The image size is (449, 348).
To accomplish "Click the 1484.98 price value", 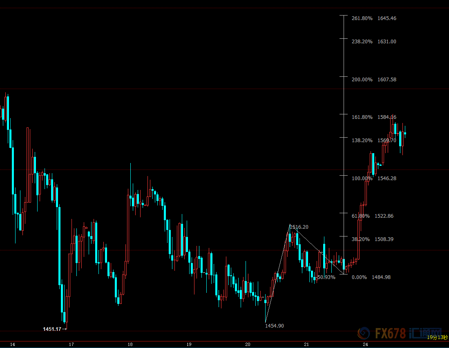I will point(381,277).
